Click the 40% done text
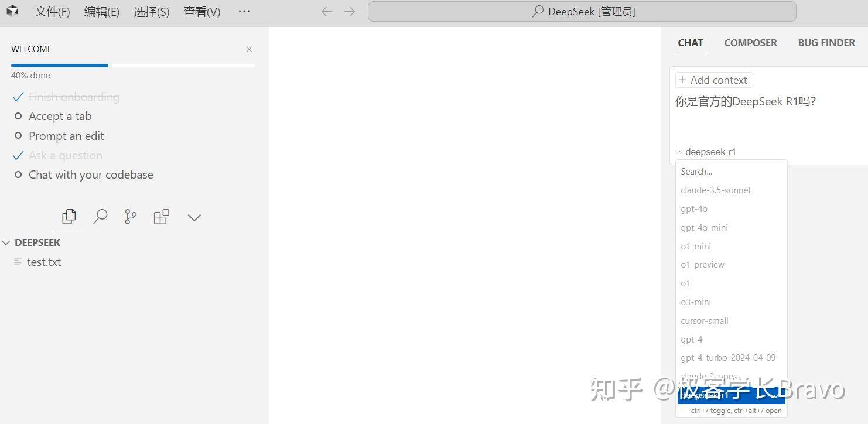Screen dimensions: 868x424 click(x=30, y=76)
